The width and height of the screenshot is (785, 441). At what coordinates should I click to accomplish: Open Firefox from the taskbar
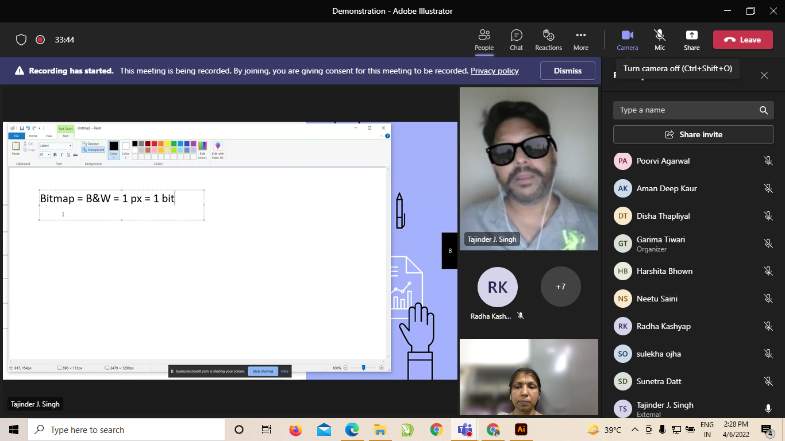(296, 430)
